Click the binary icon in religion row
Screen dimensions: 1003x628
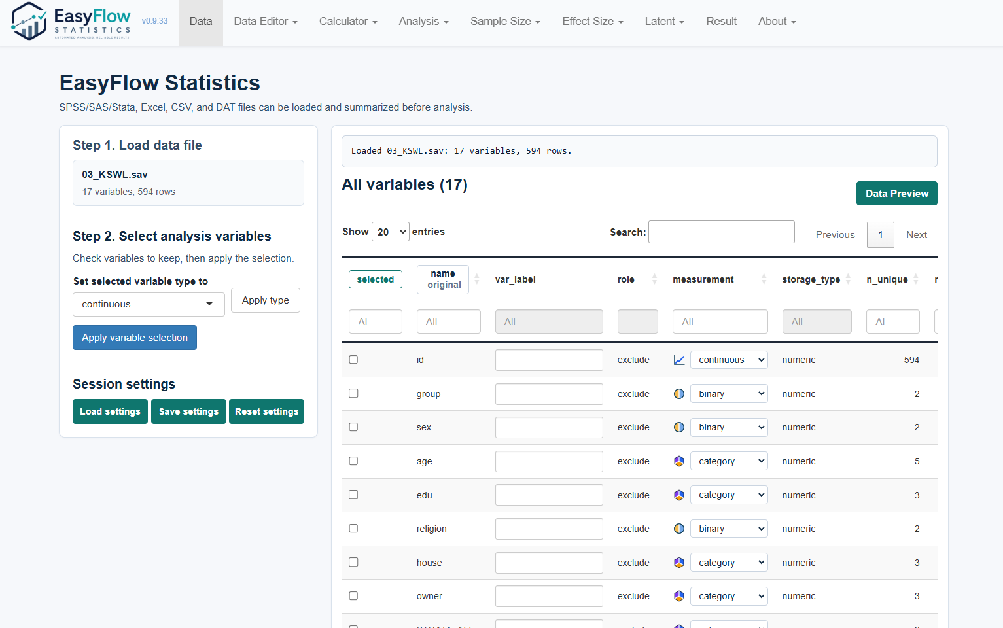[x=679, y=529]
